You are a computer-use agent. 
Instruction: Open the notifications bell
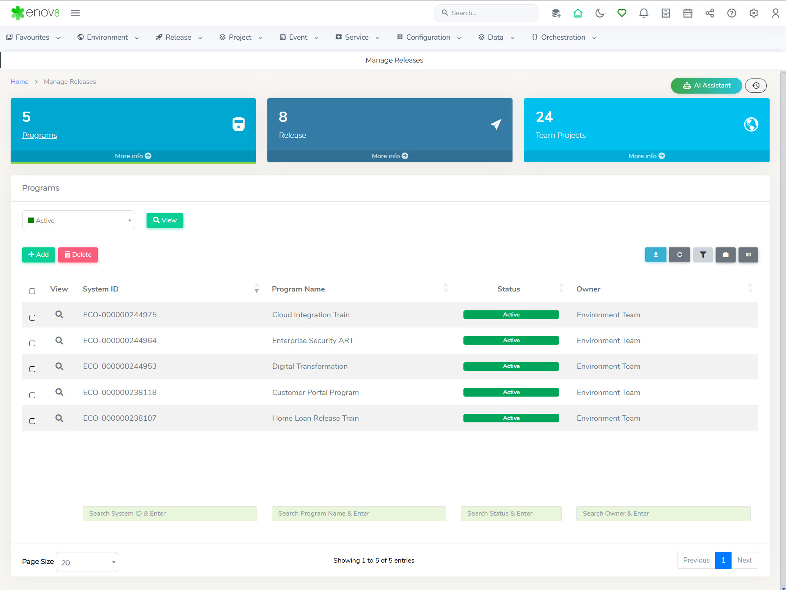tap(644, 13)
